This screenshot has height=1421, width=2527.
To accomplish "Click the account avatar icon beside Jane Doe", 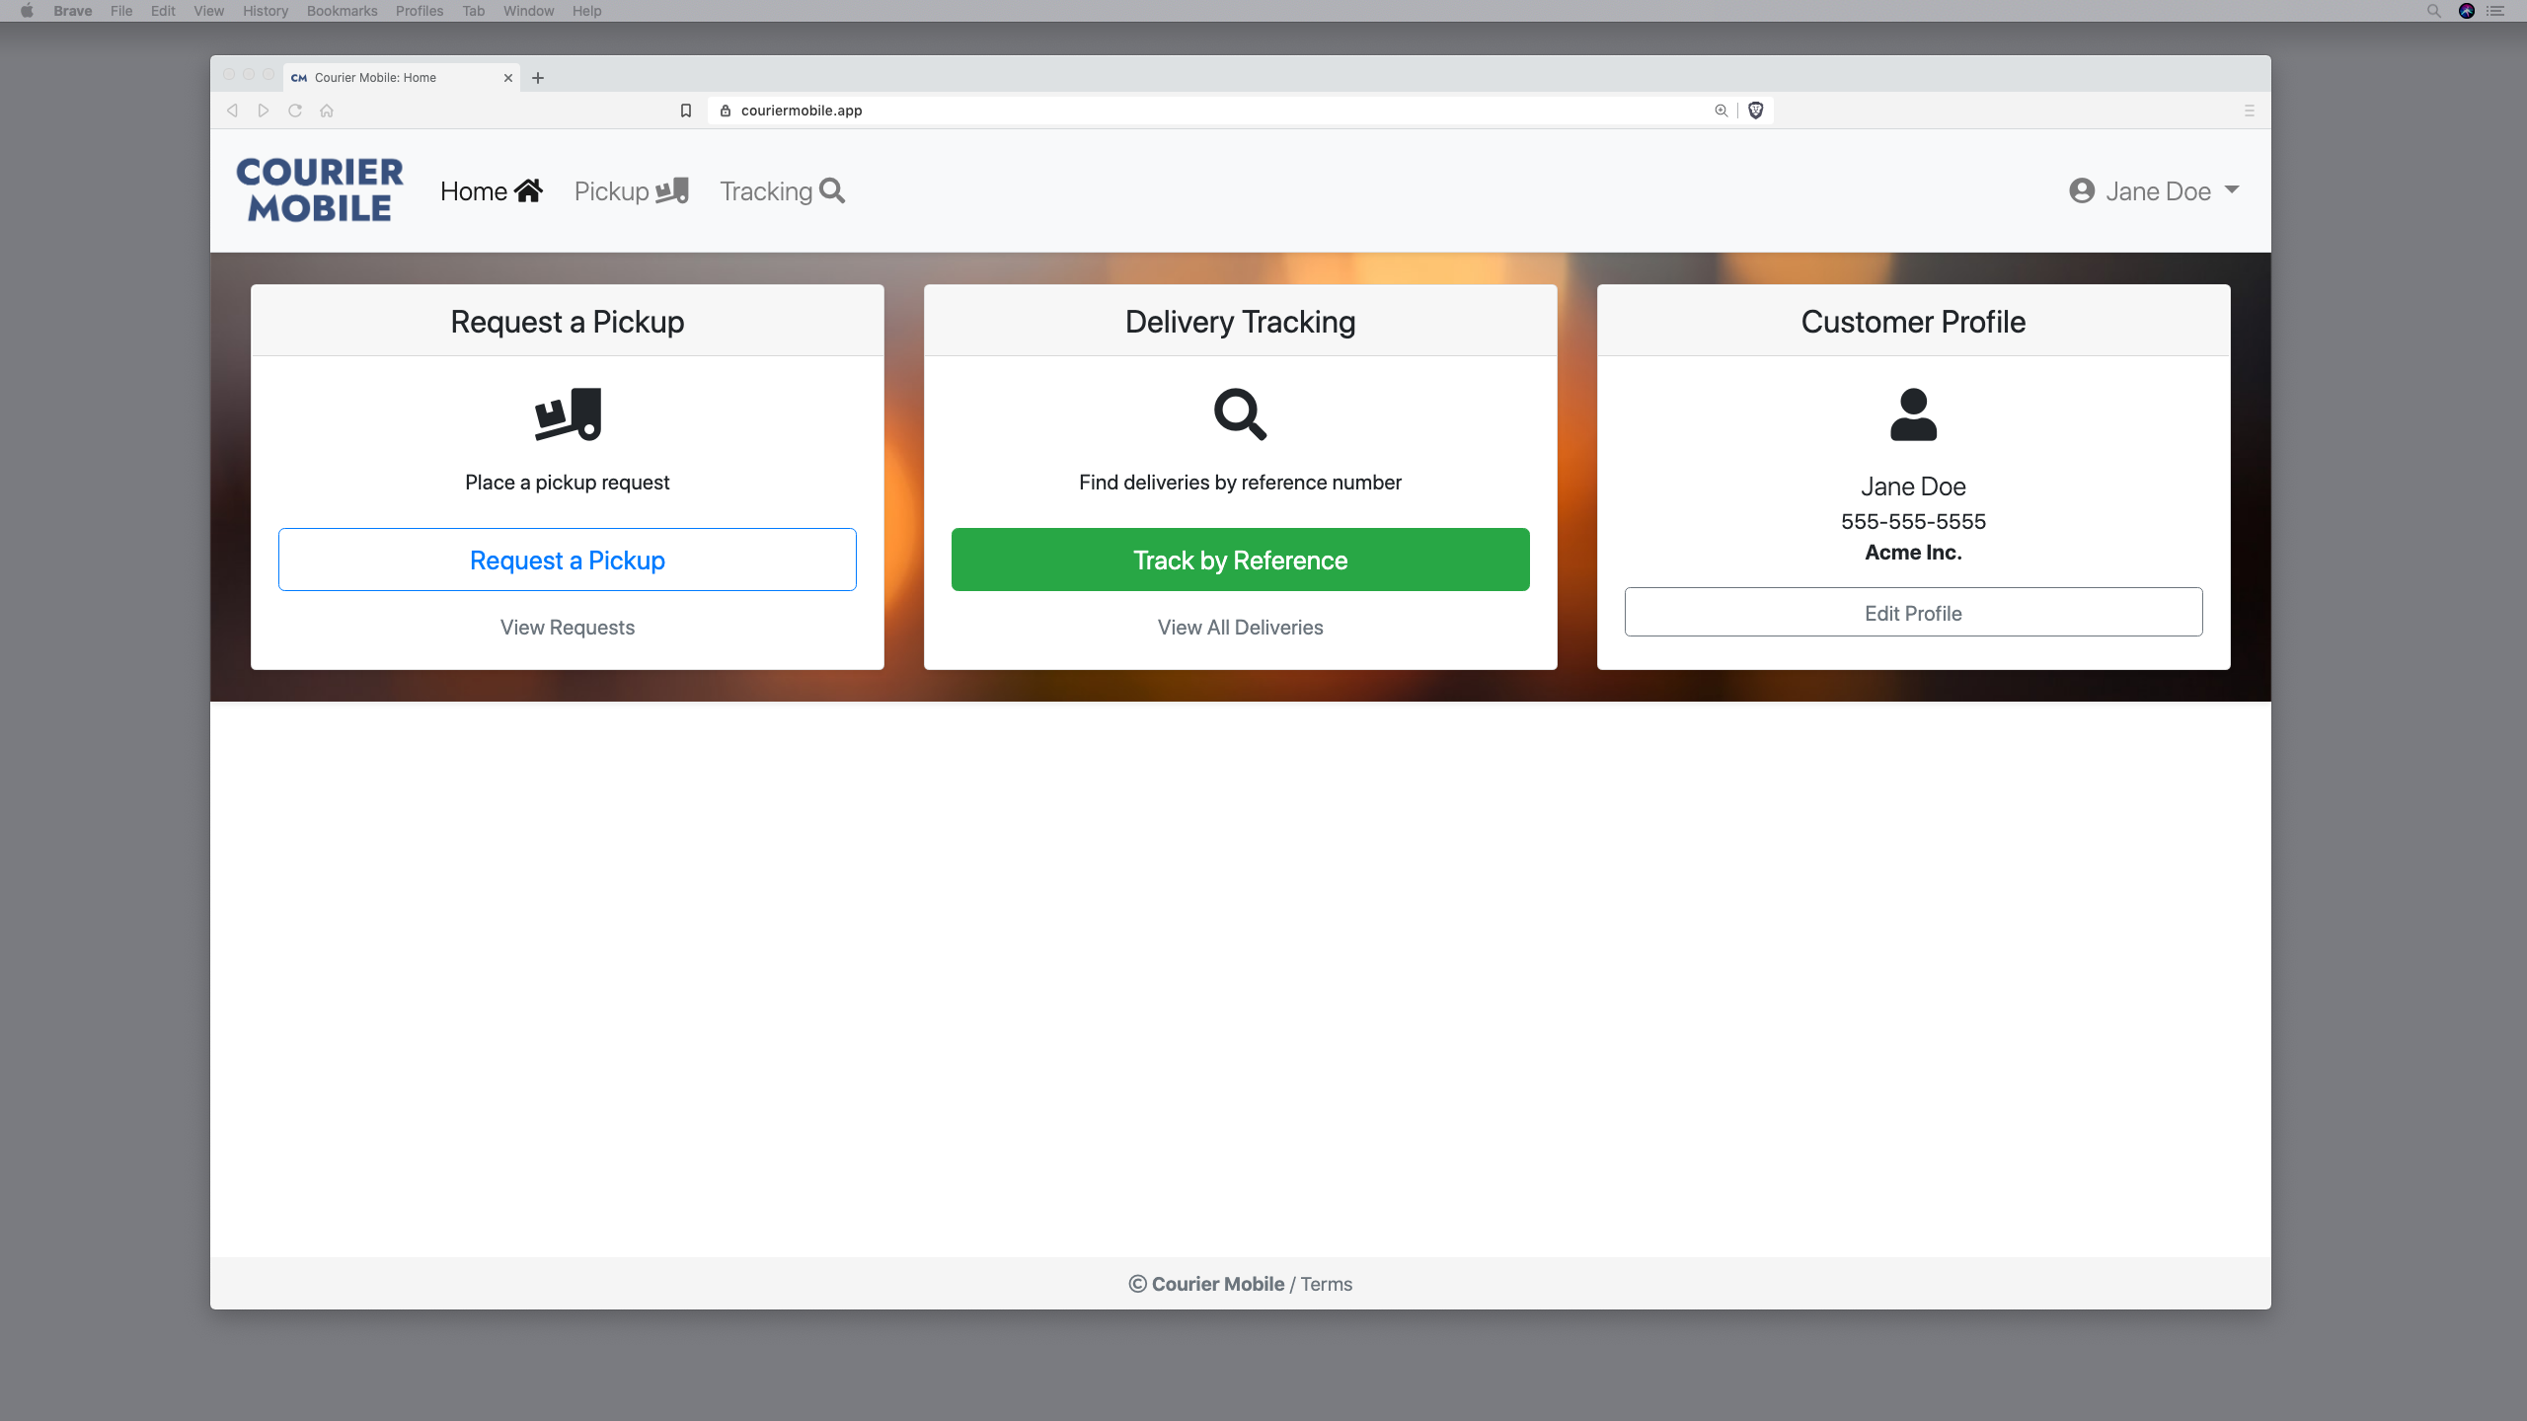I will pos(2081,190).
